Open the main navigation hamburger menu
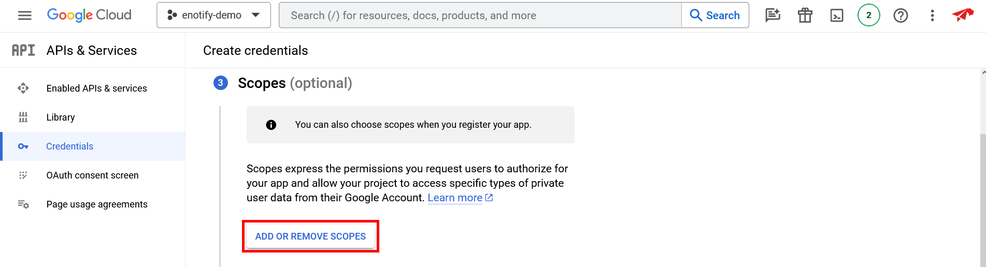 pyautogui.click(x=24, y=16)
